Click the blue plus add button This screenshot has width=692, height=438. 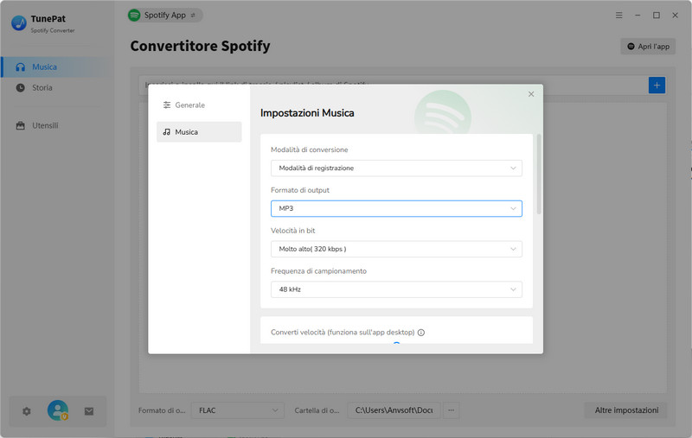[657, 85]
